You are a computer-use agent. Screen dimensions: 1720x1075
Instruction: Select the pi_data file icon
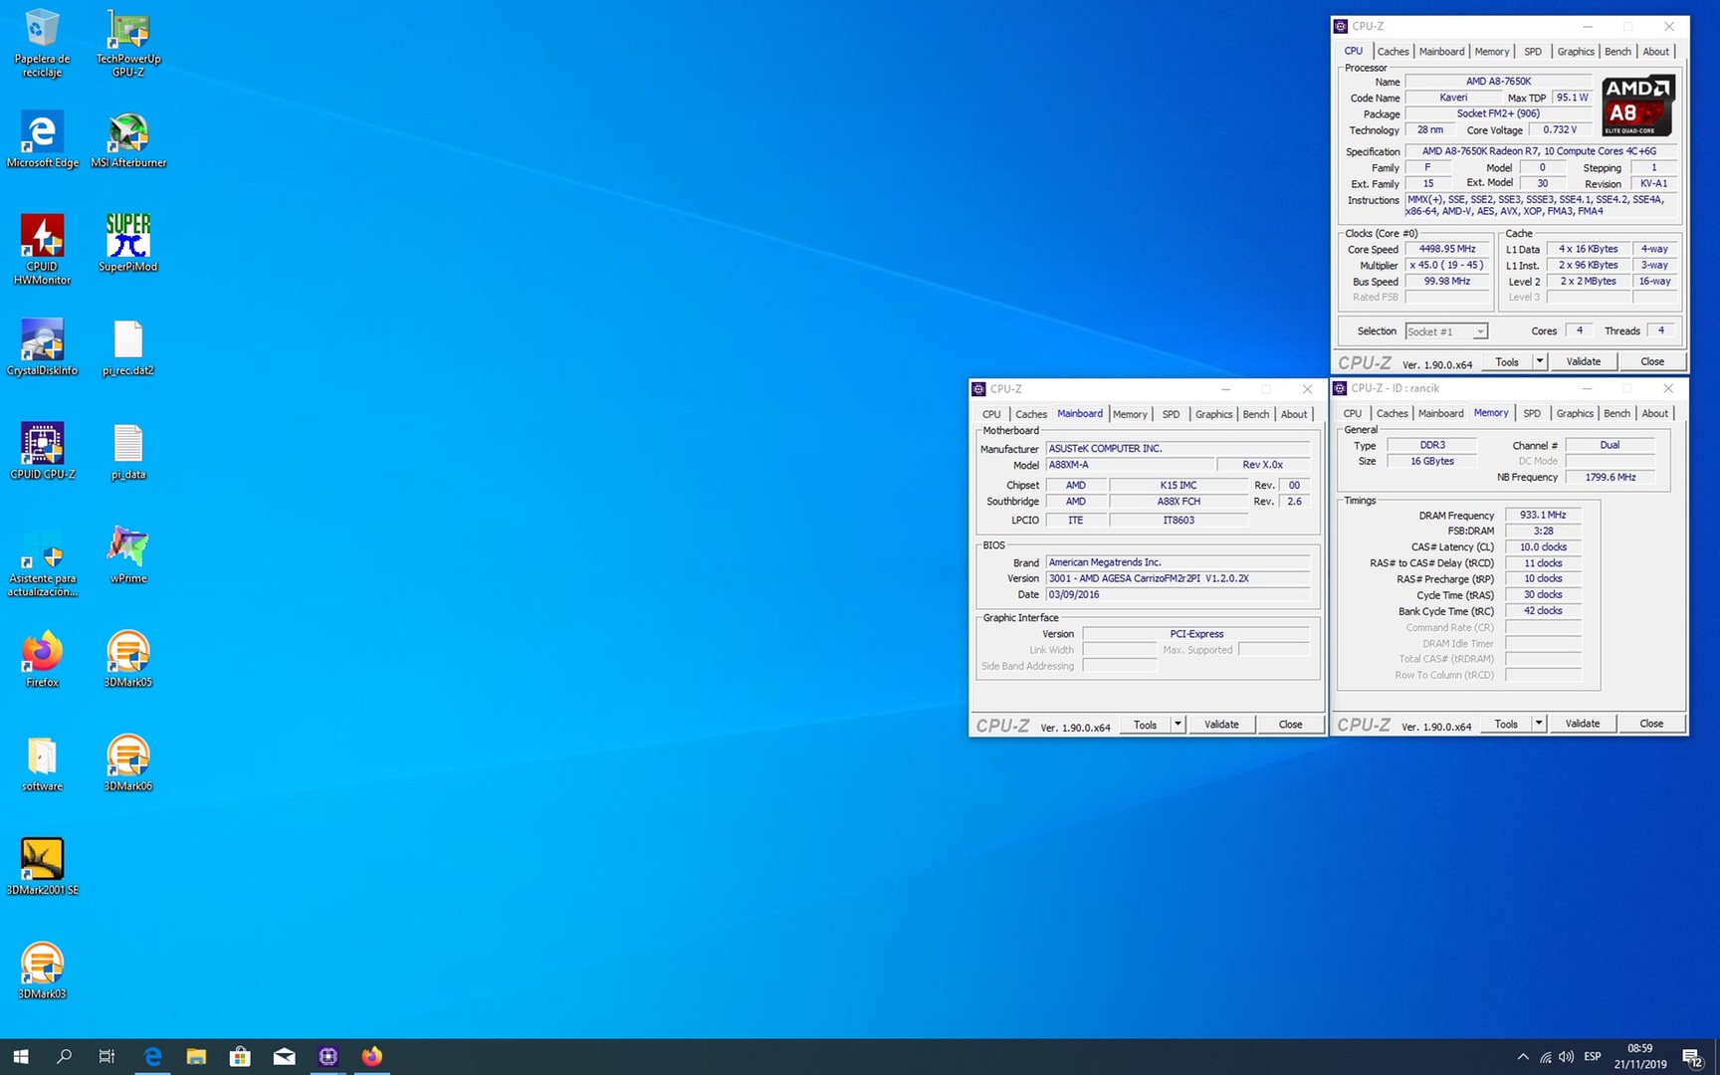tap(128, 451)
